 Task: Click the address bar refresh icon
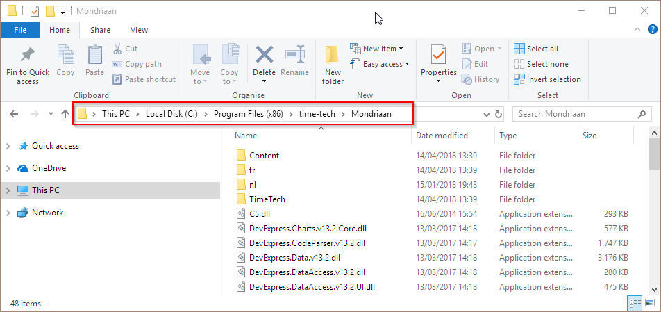coord(499,114)
